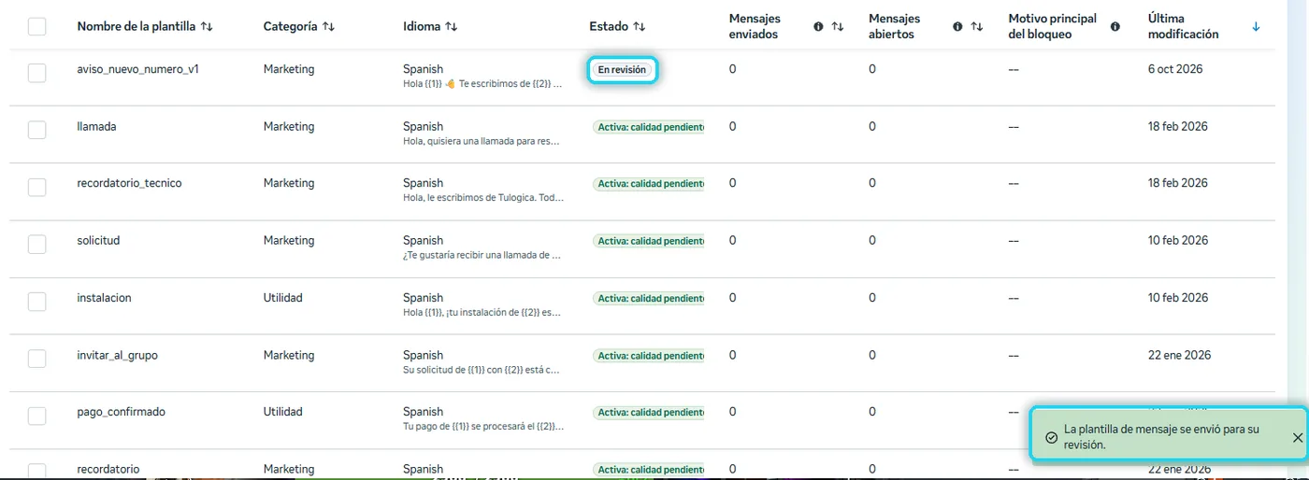Check the aviso_nuevo_numero_v1 row checkbox
1309x480 pixels.
point(36,73)
